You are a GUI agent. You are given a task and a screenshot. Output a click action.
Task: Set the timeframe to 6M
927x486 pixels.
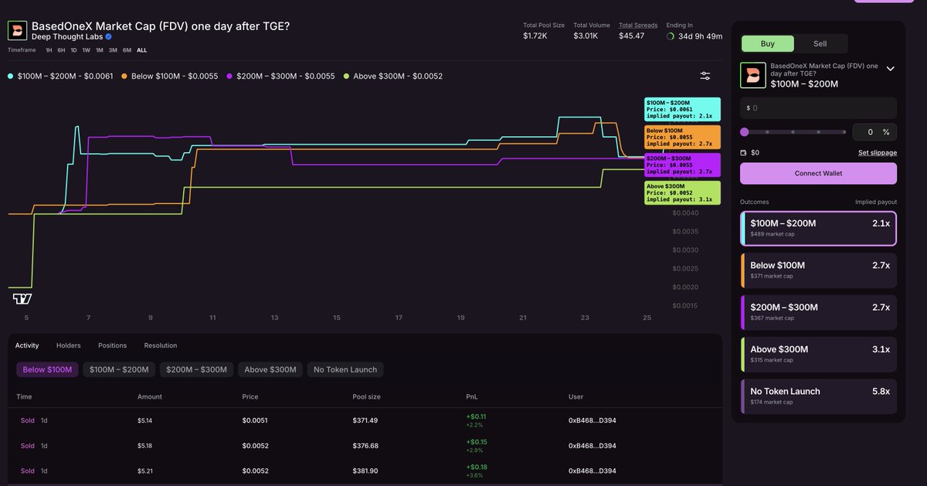(x=127, y=50)
